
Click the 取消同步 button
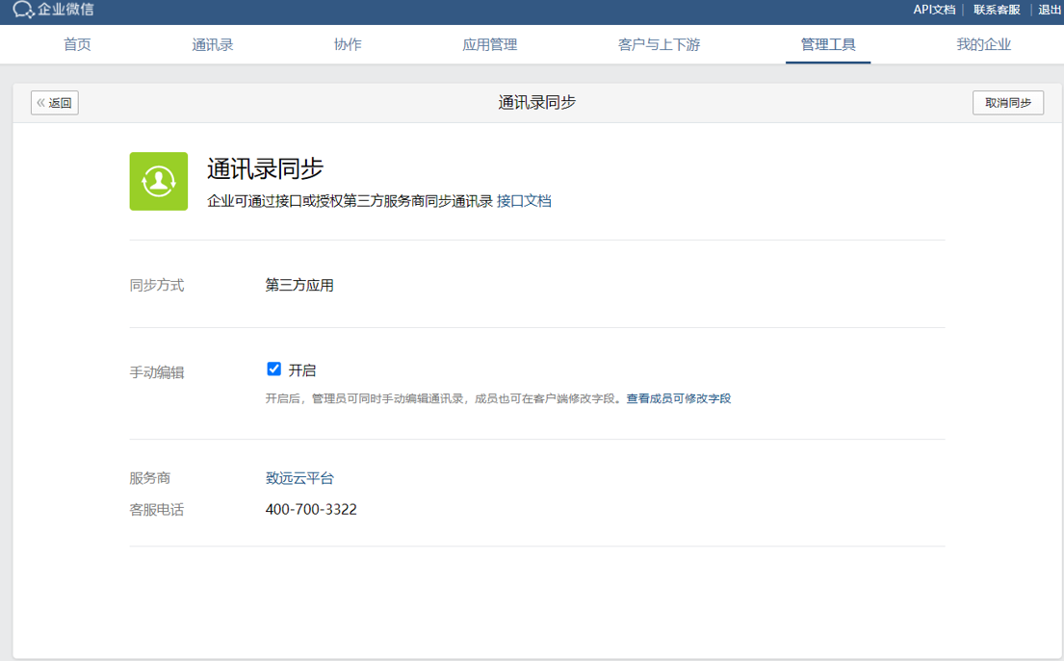point(1008,103)
